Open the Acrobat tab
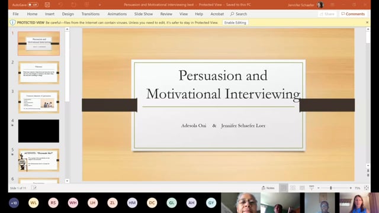The height and width of the screenshot is (213, 379). [x=217, y=14]
